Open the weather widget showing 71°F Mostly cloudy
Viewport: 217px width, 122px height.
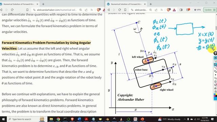click(170, 119)
